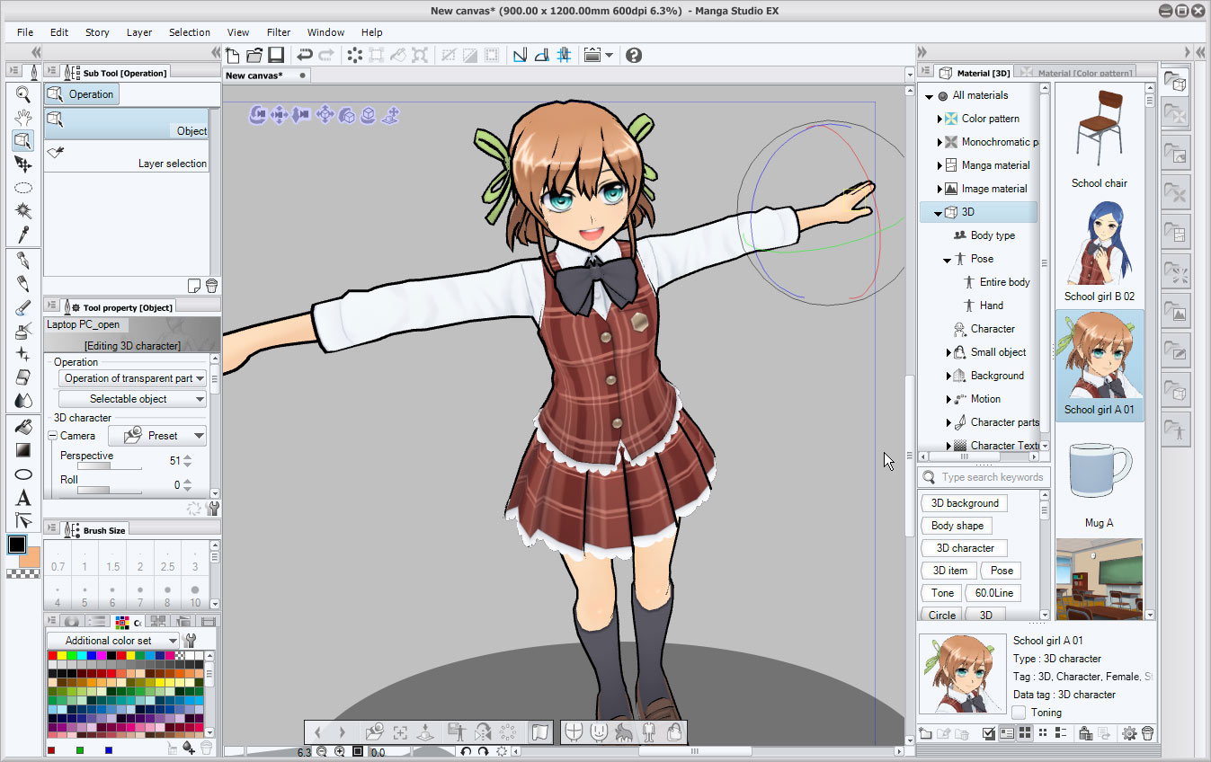Click the ground object icon in launcher
1211x762 pixels.
coord(424,731)
